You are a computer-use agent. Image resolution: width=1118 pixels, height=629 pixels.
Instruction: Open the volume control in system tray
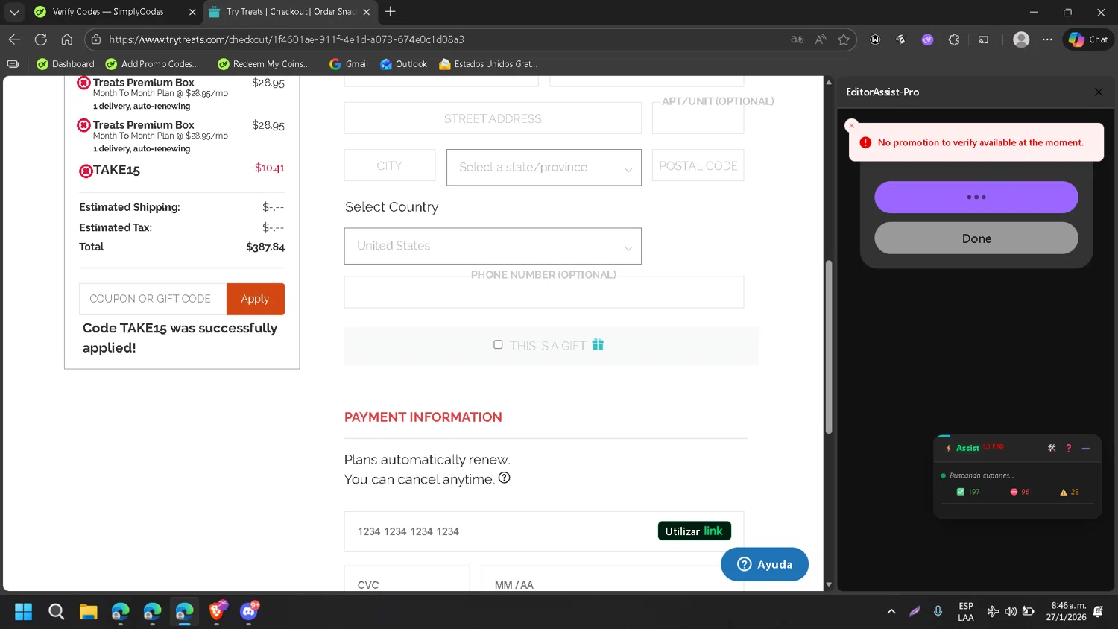(x=1011, y=612)
